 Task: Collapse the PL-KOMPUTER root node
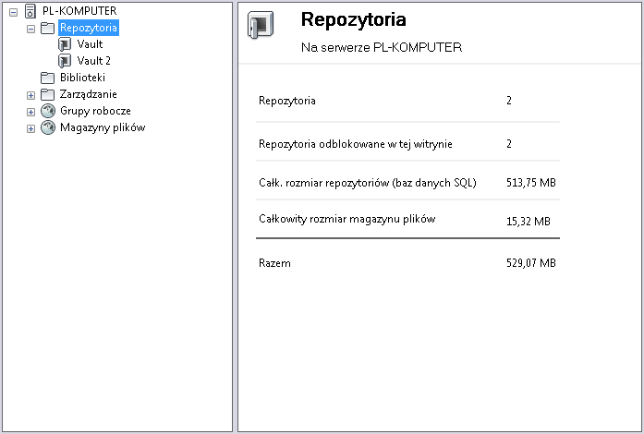tap(14, 12)
